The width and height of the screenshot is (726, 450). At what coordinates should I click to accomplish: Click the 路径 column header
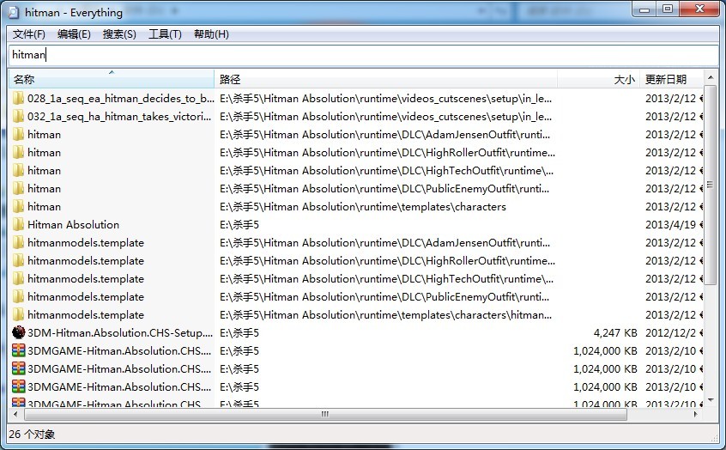tap(385, 79)
